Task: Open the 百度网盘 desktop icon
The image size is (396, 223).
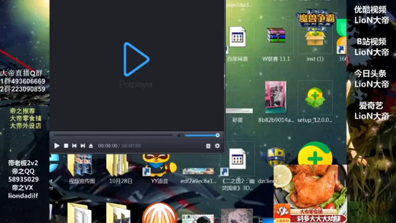Action: pos(238,42)
